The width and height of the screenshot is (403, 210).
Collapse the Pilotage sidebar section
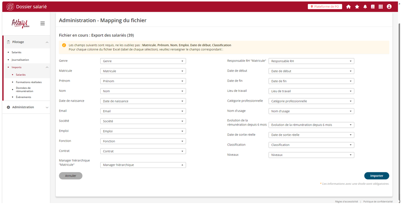pyautogui.click(x=47, y=42)
